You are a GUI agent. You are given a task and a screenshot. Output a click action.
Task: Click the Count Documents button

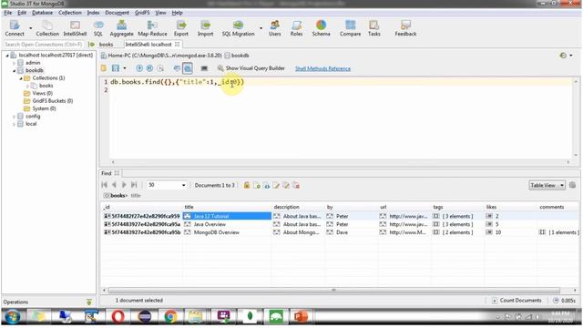tap(517, 300)
